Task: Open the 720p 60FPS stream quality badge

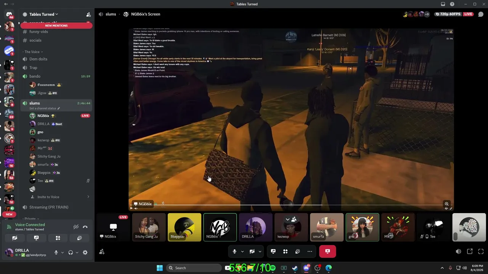Action: point(447,14)
